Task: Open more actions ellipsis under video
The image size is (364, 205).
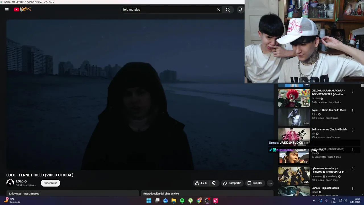Action: pos(270,183)
